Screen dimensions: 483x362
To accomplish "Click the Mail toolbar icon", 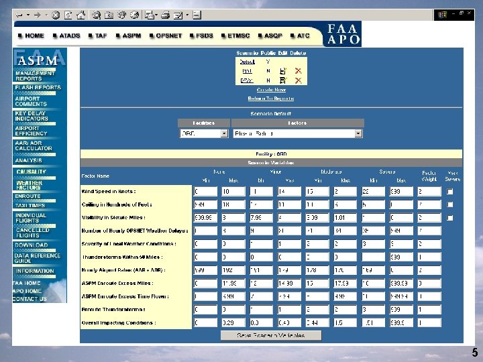I will 149,15.
